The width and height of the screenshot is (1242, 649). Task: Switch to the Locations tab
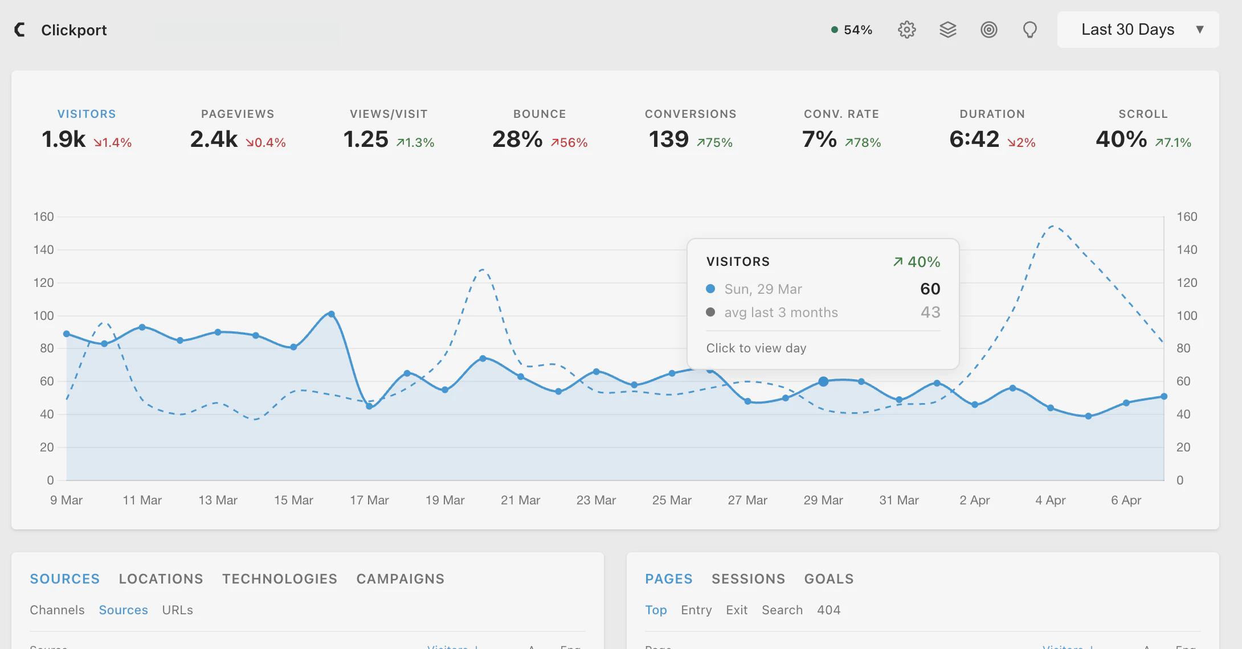161,578
